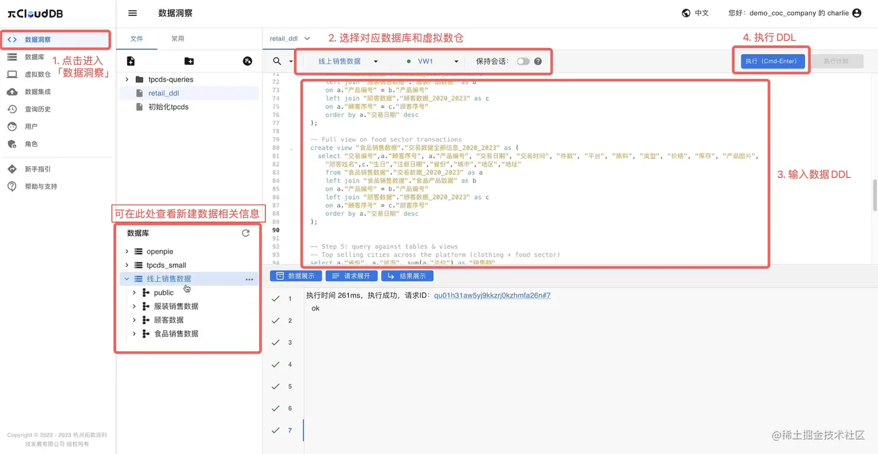Collapse the code fold arrow at line 80

click(291, 148)
